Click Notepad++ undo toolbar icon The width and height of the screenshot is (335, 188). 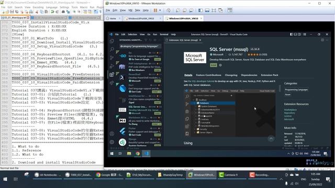(x=52, y=11)
